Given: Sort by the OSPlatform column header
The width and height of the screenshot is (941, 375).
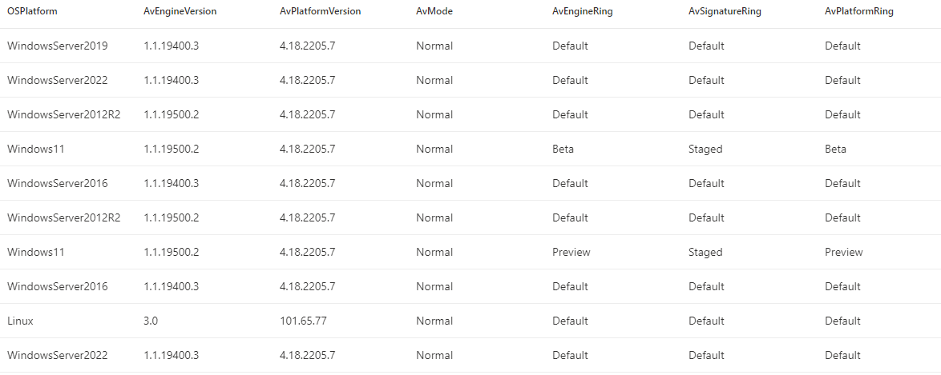Looking at the screenshot, I should tap(32, 12).
